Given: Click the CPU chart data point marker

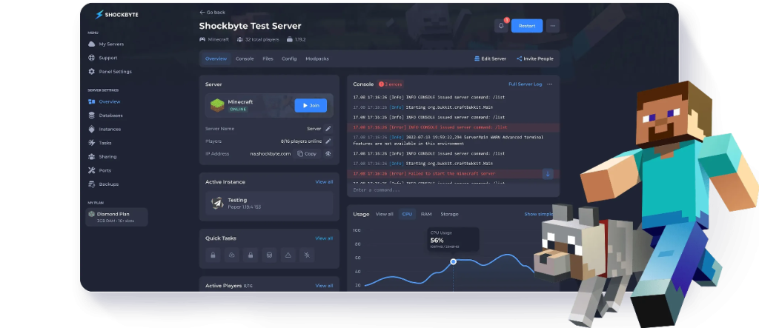Looking at the screenshot, I should pos(453,261).
